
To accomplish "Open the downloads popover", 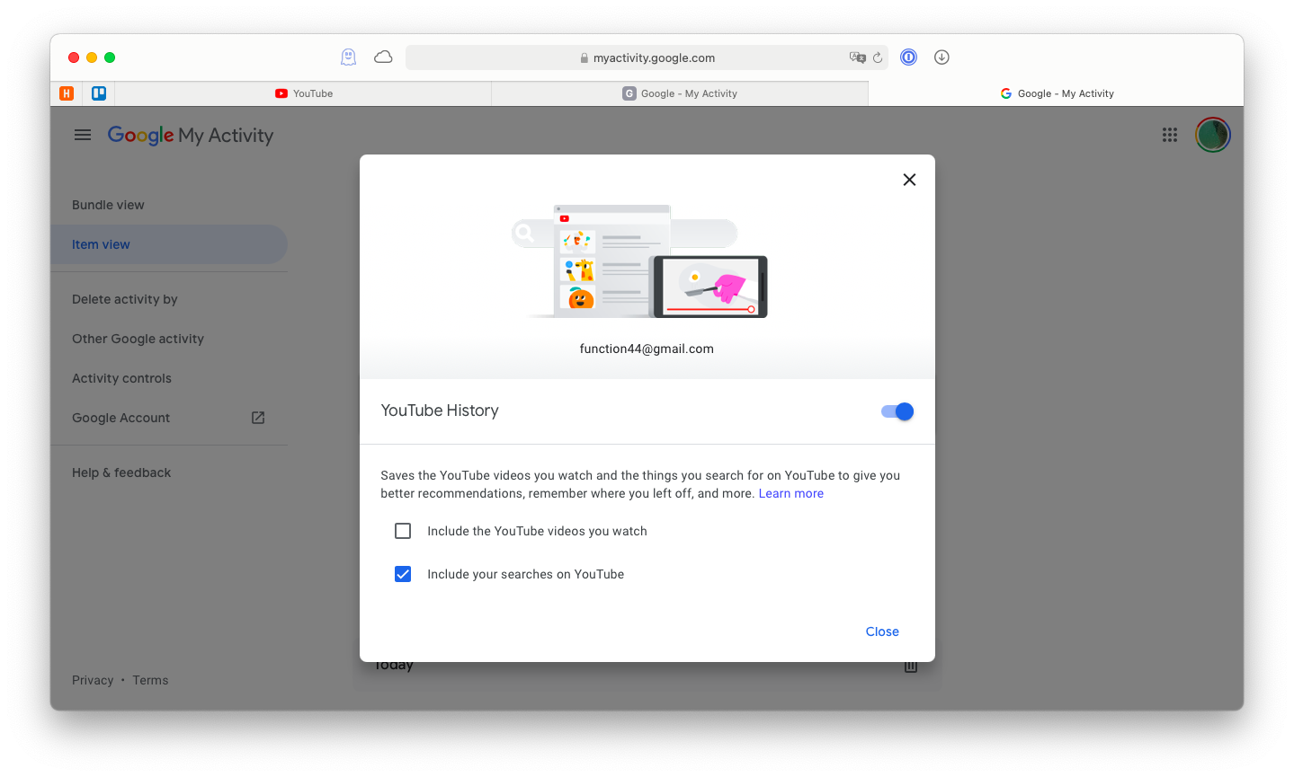I will (x=941, y=57).
